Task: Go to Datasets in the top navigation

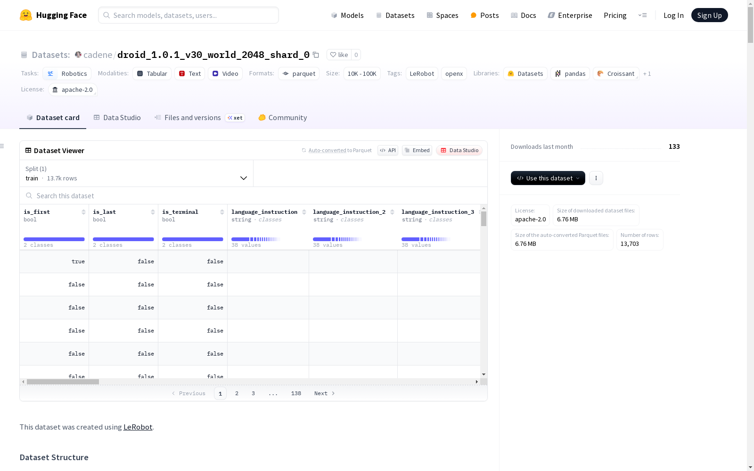Action: pos(395,15)
